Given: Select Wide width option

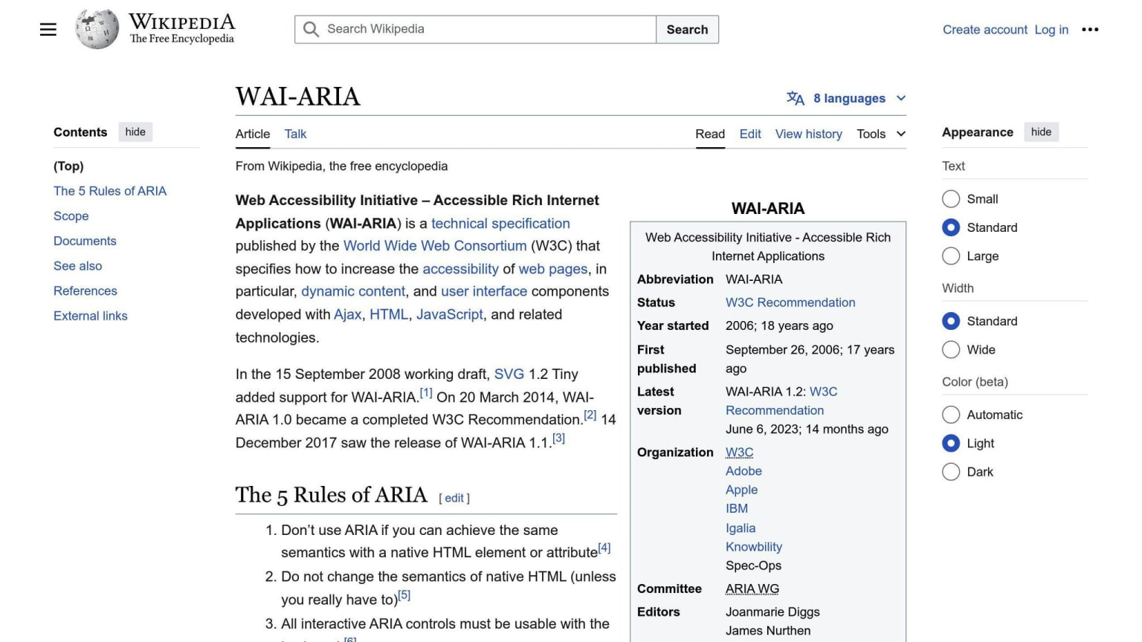Looking at the screenshot, I should pos(951,350).
